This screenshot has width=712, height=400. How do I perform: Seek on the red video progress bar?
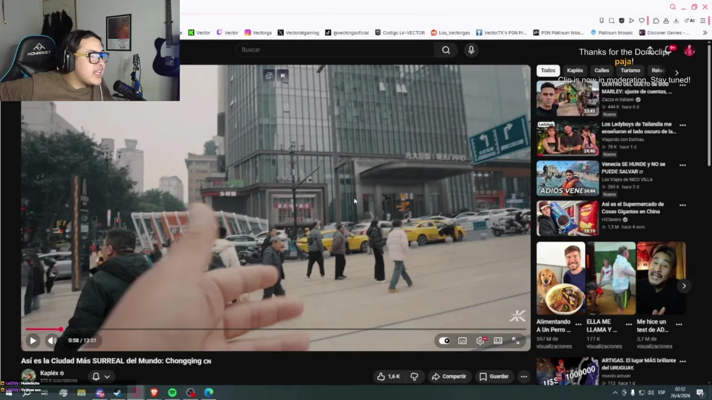275,329
